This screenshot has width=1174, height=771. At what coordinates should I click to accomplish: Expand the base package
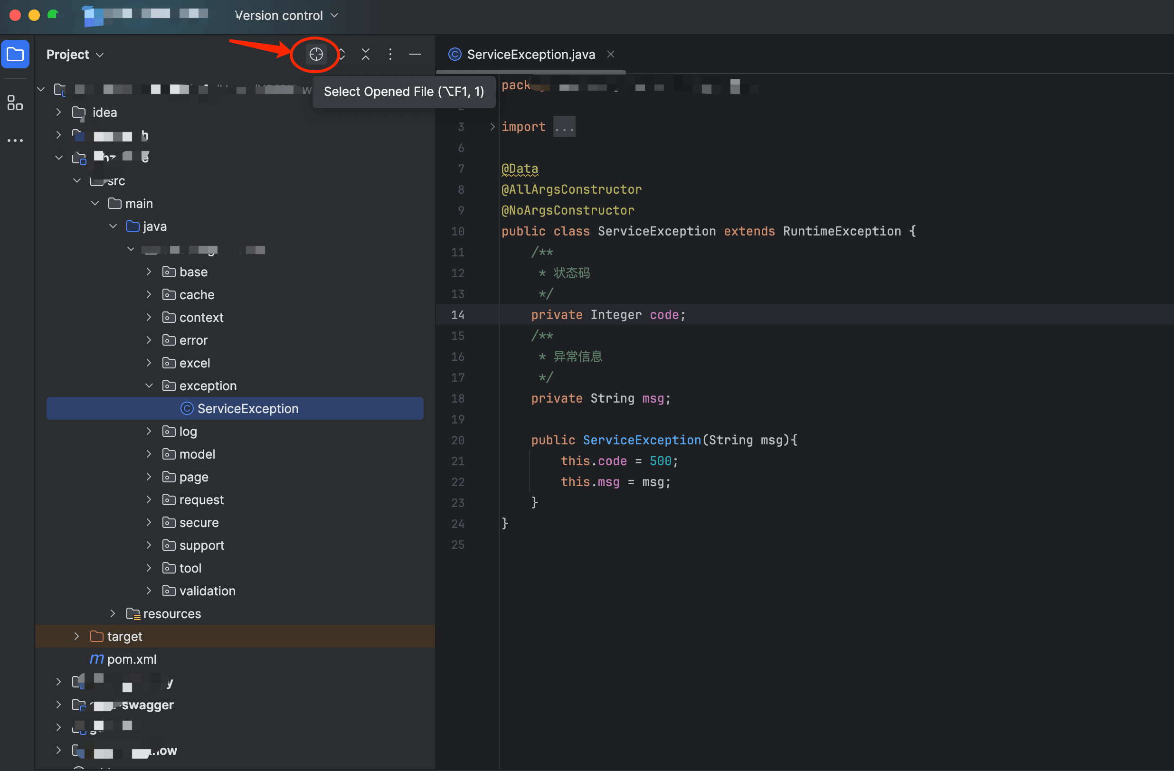tap(149, 272)
